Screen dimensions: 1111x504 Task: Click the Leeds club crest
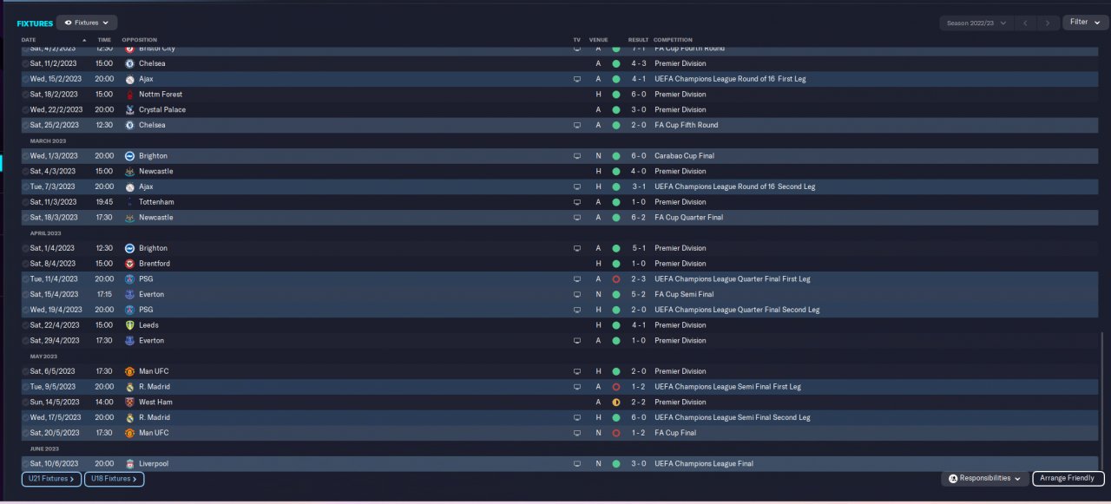(x=129, y=325)
